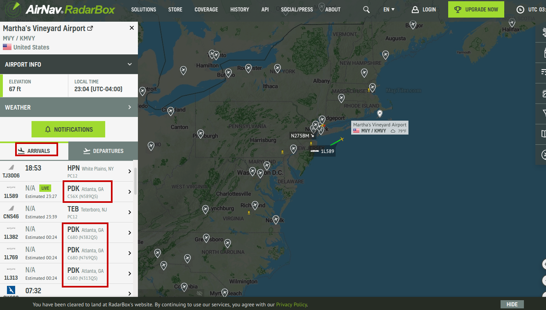546x310 pixels.
Task: Select the airport marker near Detroit
Action: pyautogui.click(x=142, y=91)
